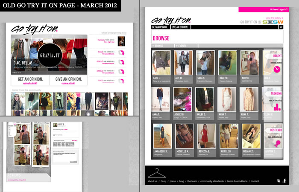Click the BROWSE heading

tap(161, 38)
